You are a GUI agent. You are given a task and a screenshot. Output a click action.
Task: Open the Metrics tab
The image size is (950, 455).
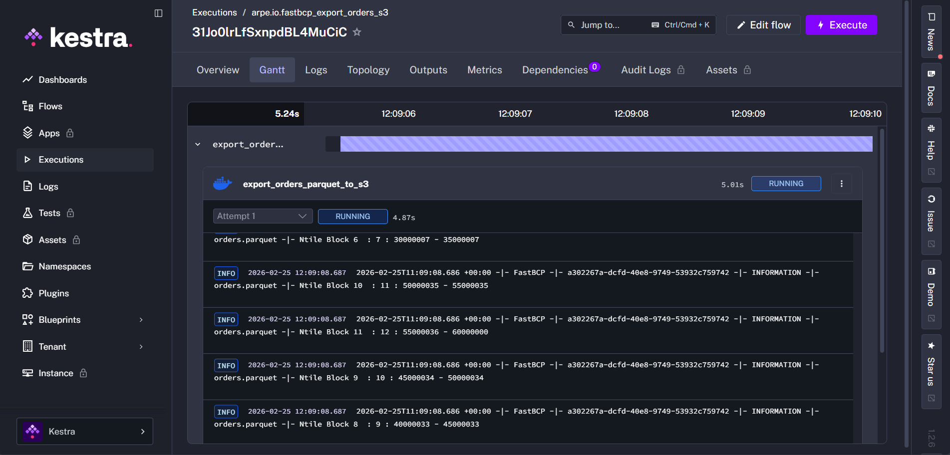(484, 70)
